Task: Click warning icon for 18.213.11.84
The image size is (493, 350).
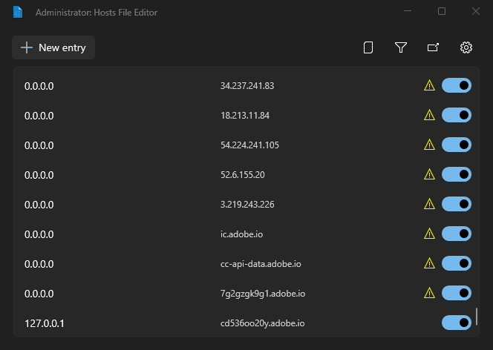Action: 429,115
